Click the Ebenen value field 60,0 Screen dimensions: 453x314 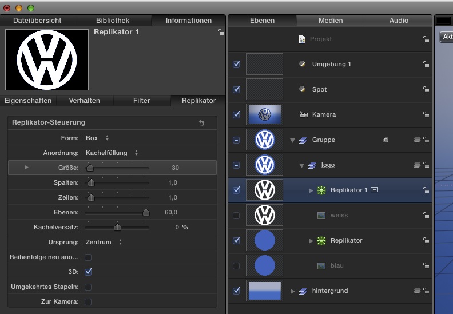pyautogui.click(x=171, y=212)
